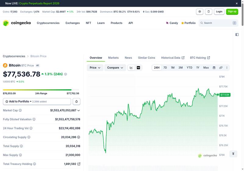Expand the Market Cap value chevron
Viewport: 244px width, 171px height.
click(x=79, y=110)
